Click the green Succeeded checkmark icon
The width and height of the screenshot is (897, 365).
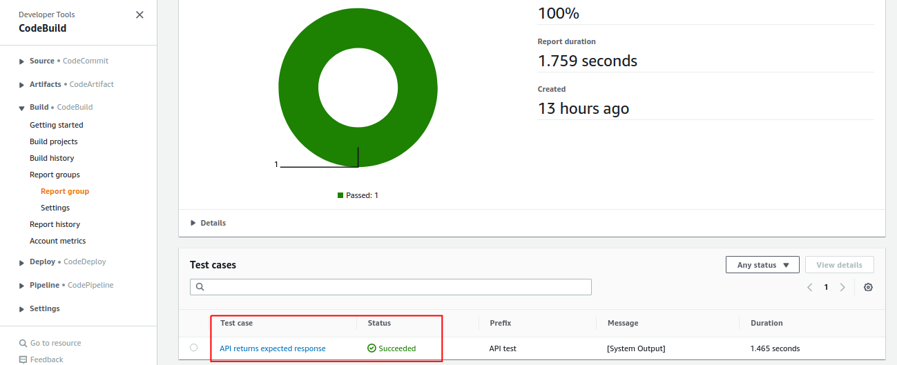(372, 348)
